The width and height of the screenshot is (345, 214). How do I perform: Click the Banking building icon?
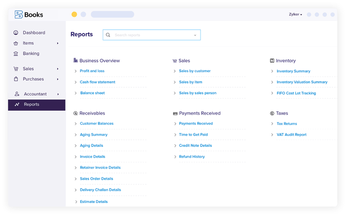[16, 54]
